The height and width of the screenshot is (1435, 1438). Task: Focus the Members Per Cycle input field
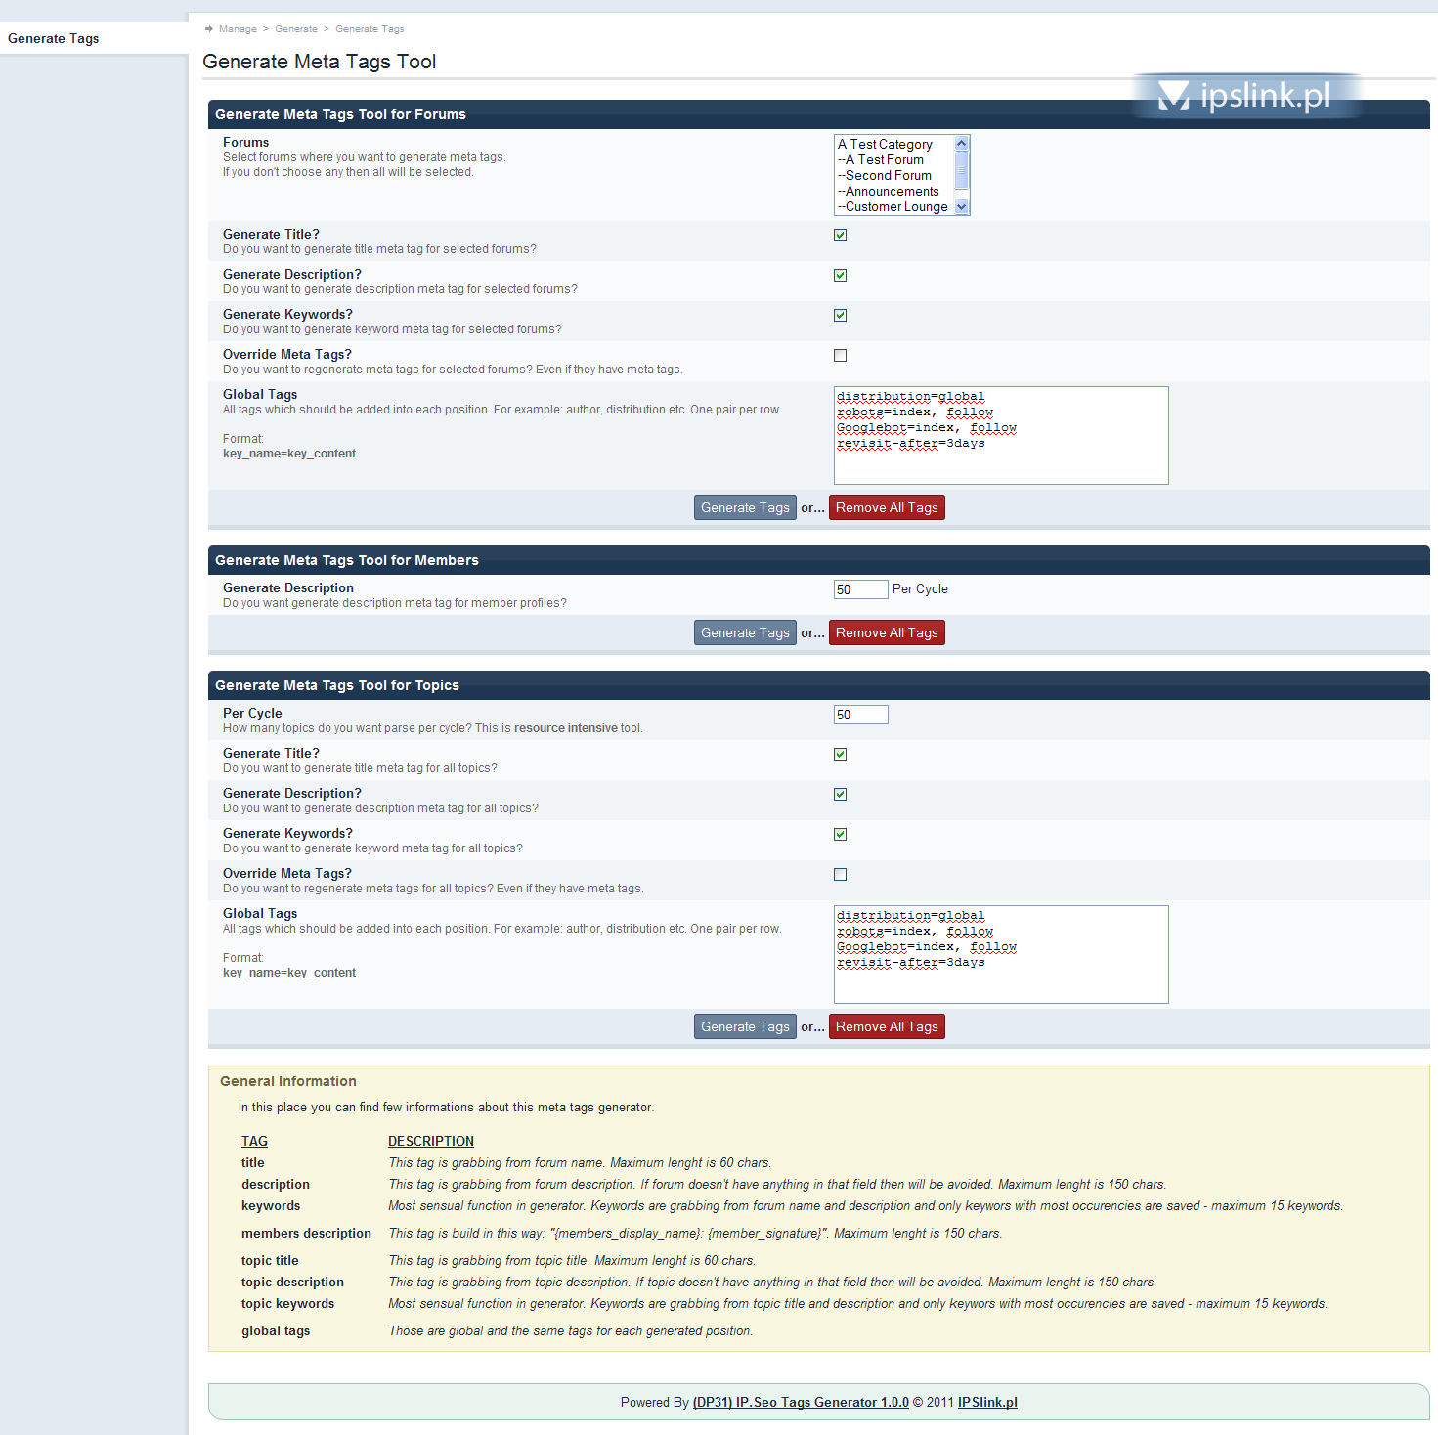tap(860, 590)
